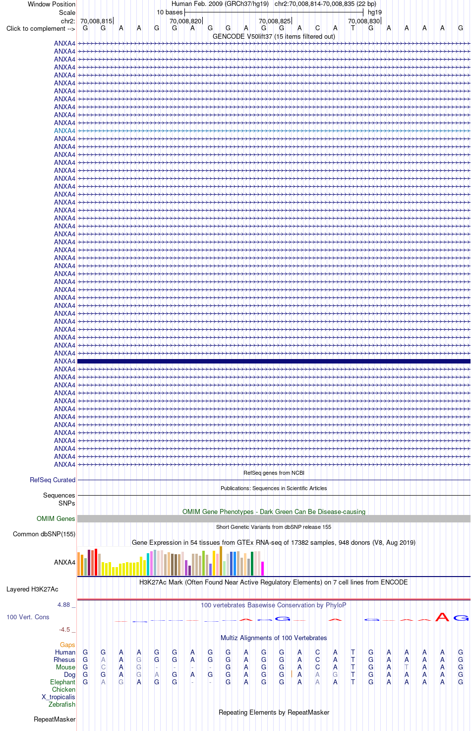The image size is (471, 731).
Task: Click the position tick '70,008,820'
Action: (186, 21)
